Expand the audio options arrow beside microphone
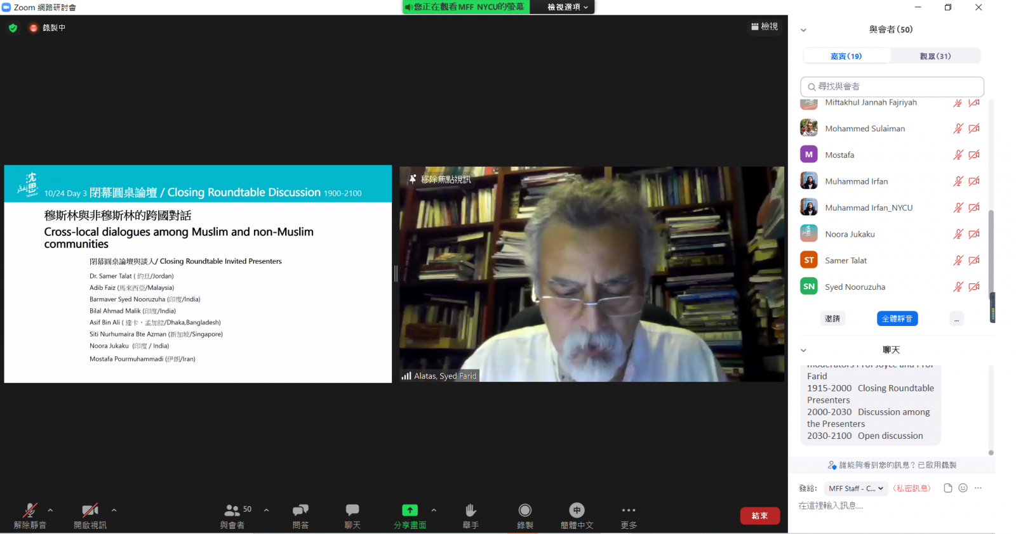 (50, 510)
